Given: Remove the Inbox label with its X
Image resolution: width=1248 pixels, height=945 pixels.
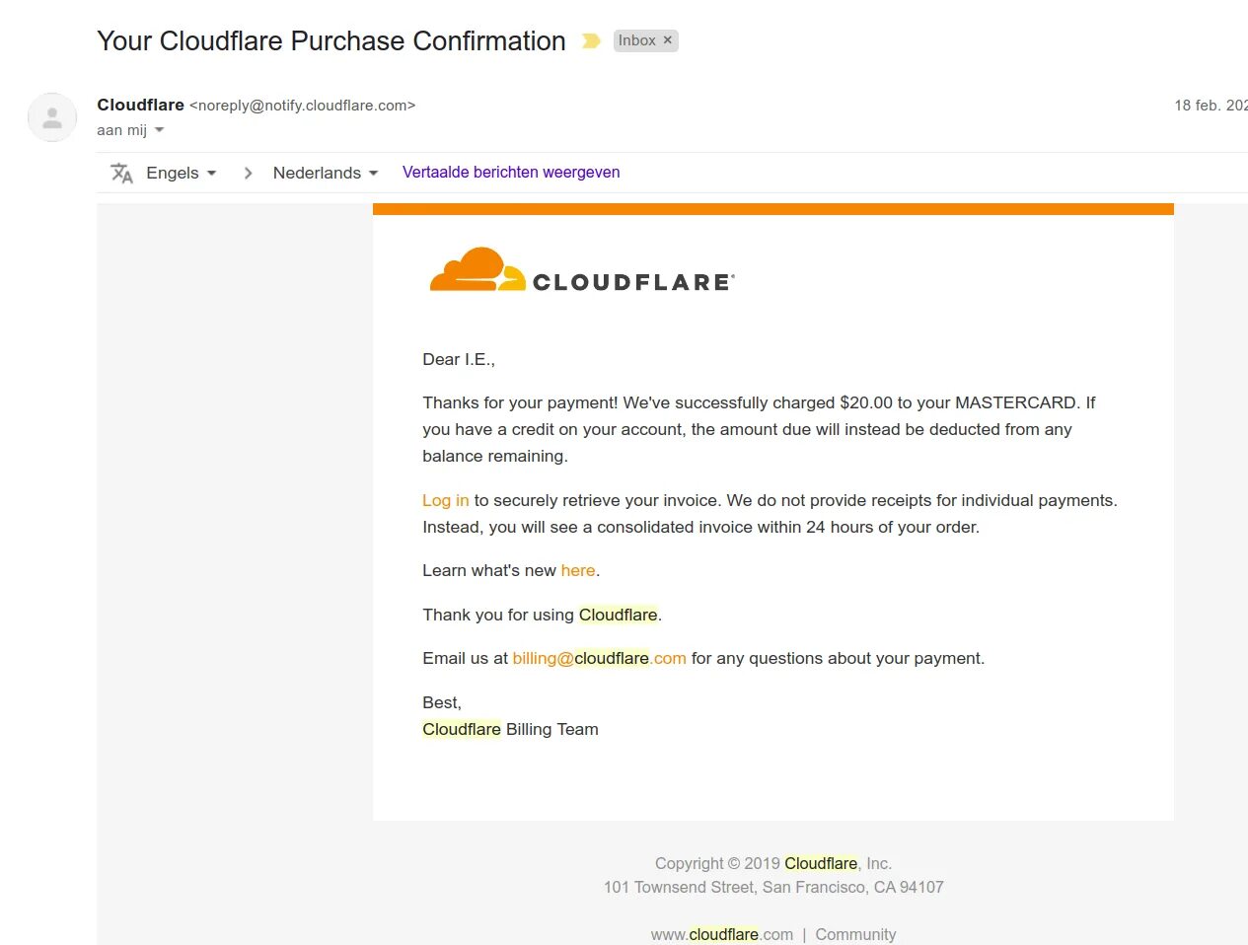Looking at the screenshot, I should tap(668, 40).
